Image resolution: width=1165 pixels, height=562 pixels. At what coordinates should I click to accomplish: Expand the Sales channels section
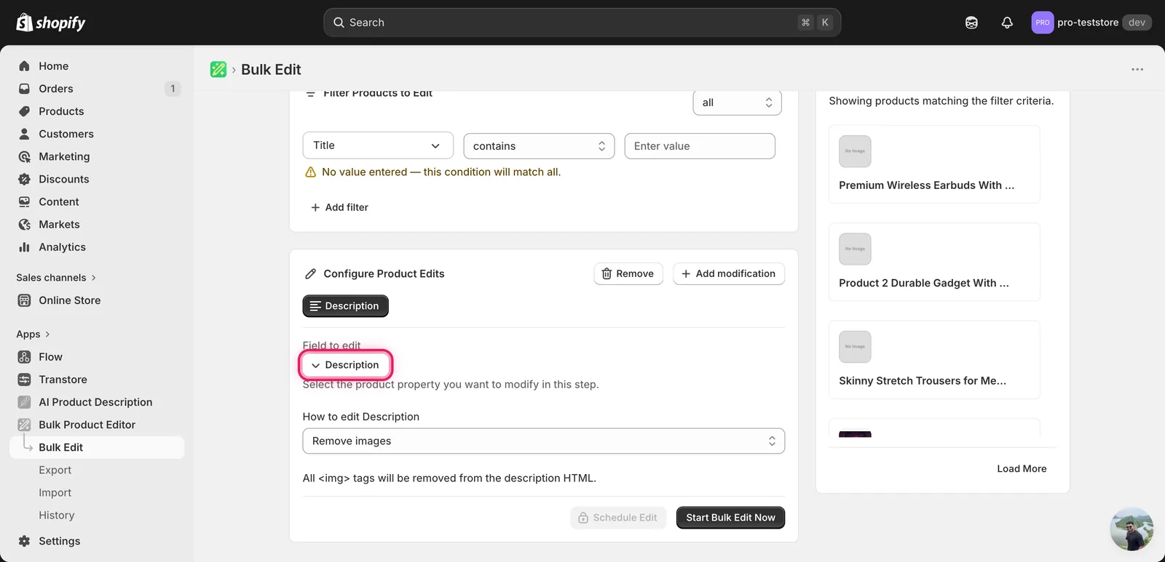point(56,278)
